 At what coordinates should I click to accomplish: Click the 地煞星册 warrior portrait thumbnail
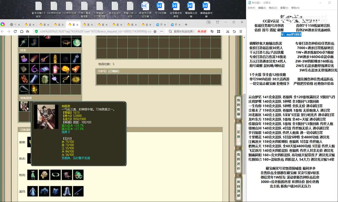(24, 106)
